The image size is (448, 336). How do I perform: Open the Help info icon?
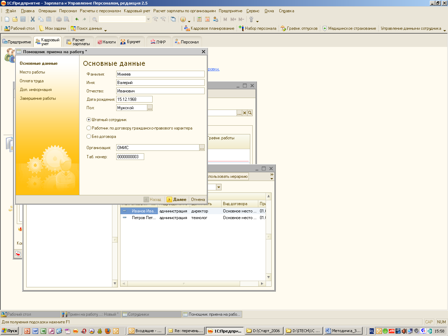(183, 19)
